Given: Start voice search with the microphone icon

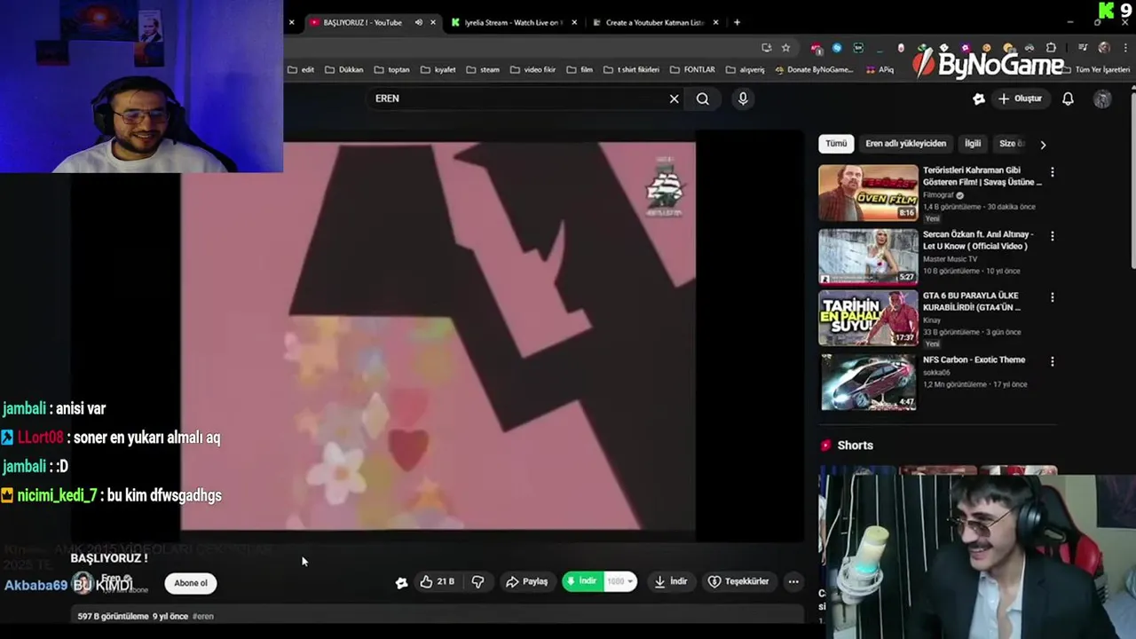Looking at the screenshot, I should 743,99.
